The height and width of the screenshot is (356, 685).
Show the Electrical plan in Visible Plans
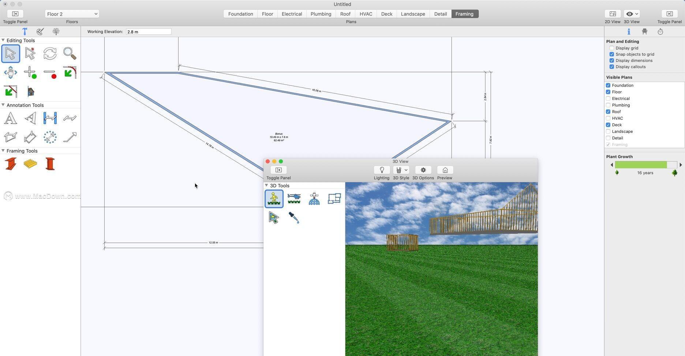click(608, 98)
